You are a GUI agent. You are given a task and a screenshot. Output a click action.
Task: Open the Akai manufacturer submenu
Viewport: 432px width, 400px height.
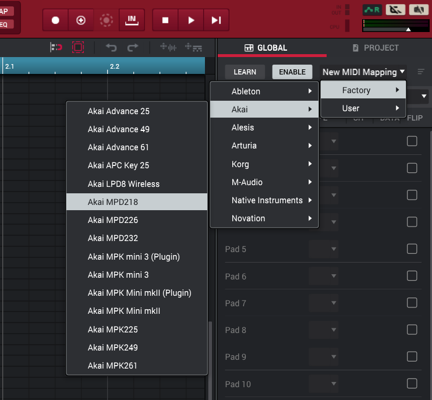tap(264, 109)
